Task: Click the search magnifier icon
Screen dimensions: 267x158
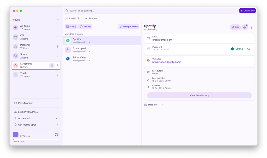Action: [x=67, y=11]
